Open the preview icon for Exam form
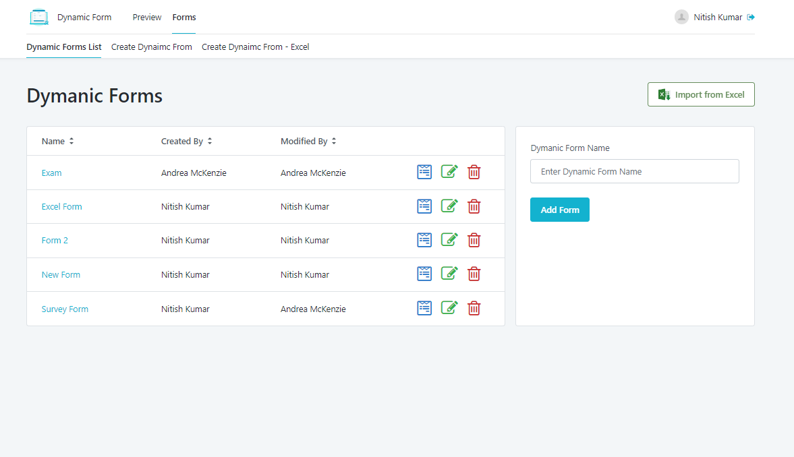This screenshot has width=794, height=457. (424, 172)
